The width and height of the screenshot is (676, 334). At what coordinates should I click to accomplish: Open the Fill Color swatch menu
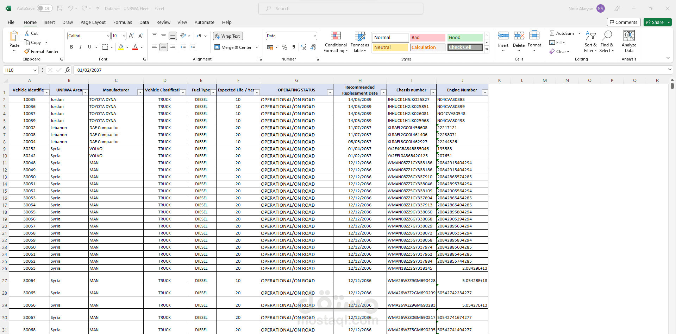tap(127, 47)
